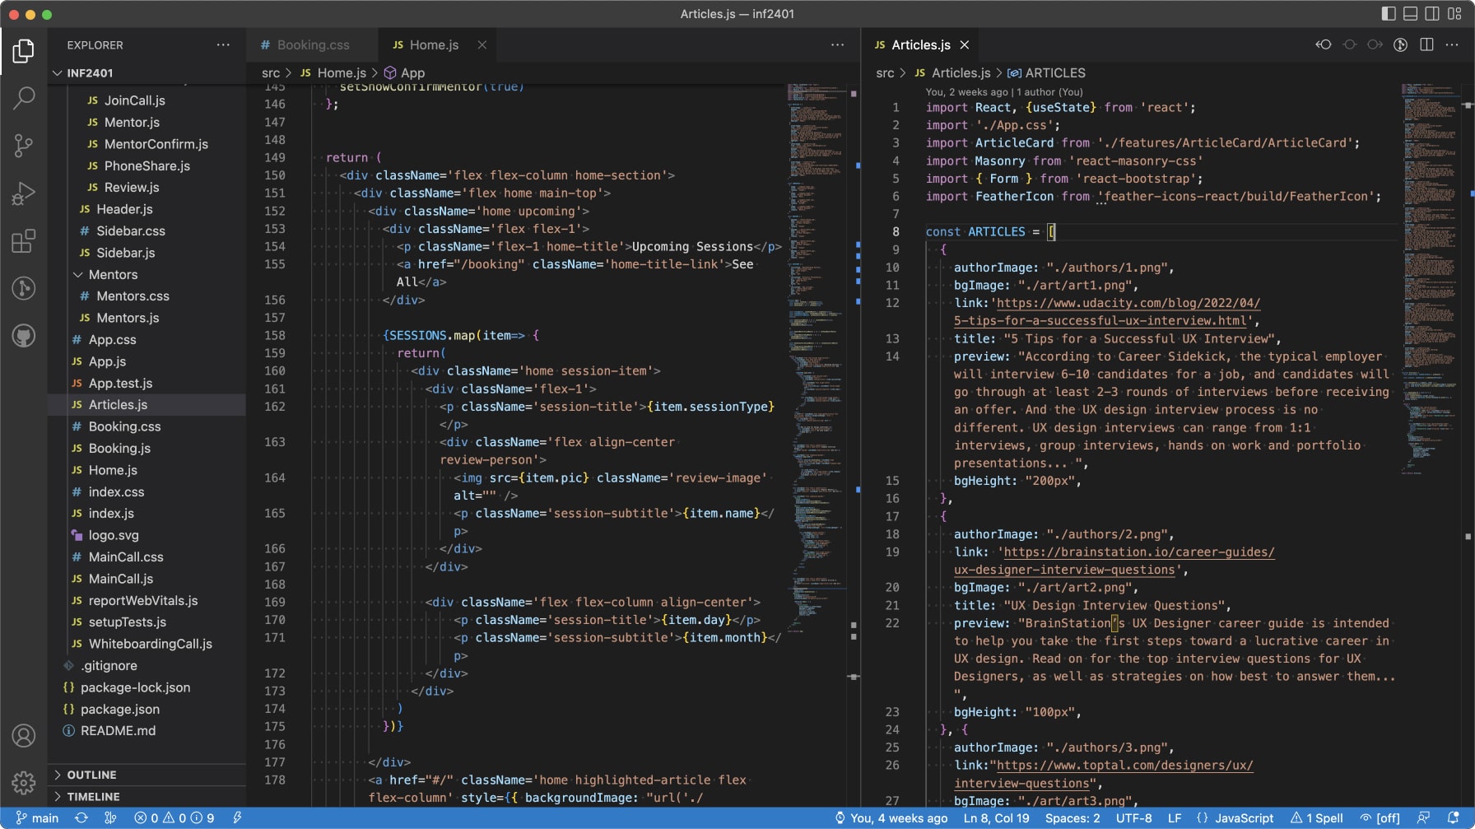Click the Articles.js minimap

(1430, 247)
